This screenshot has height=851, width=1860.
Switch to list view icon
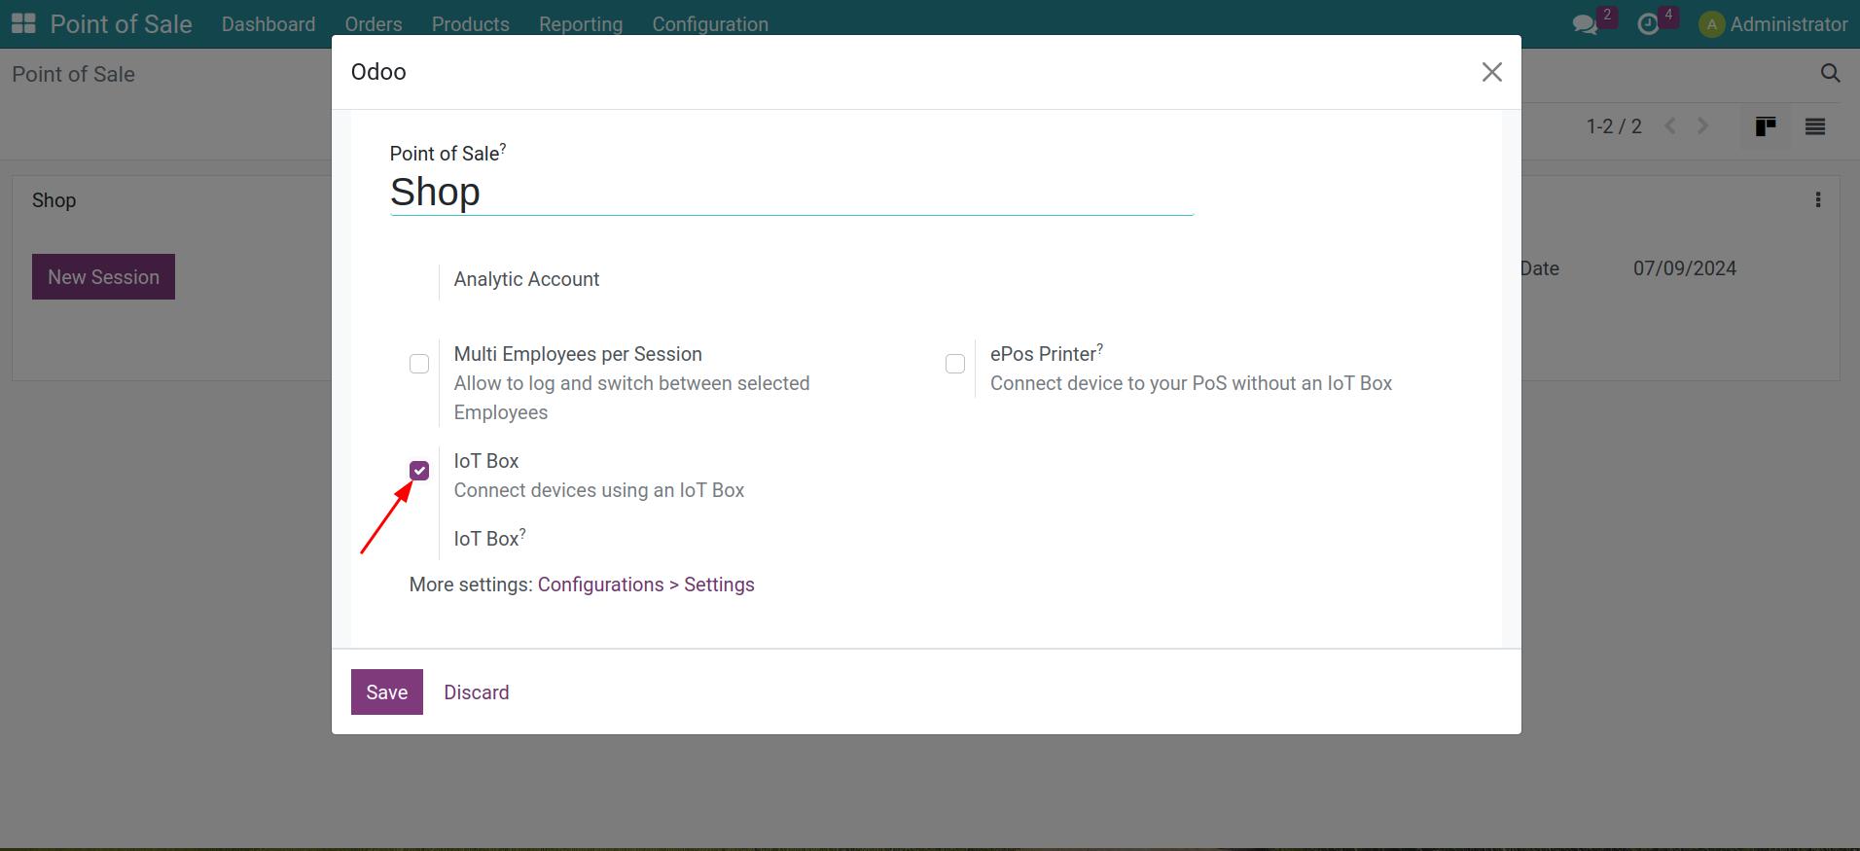[1814, 126]
